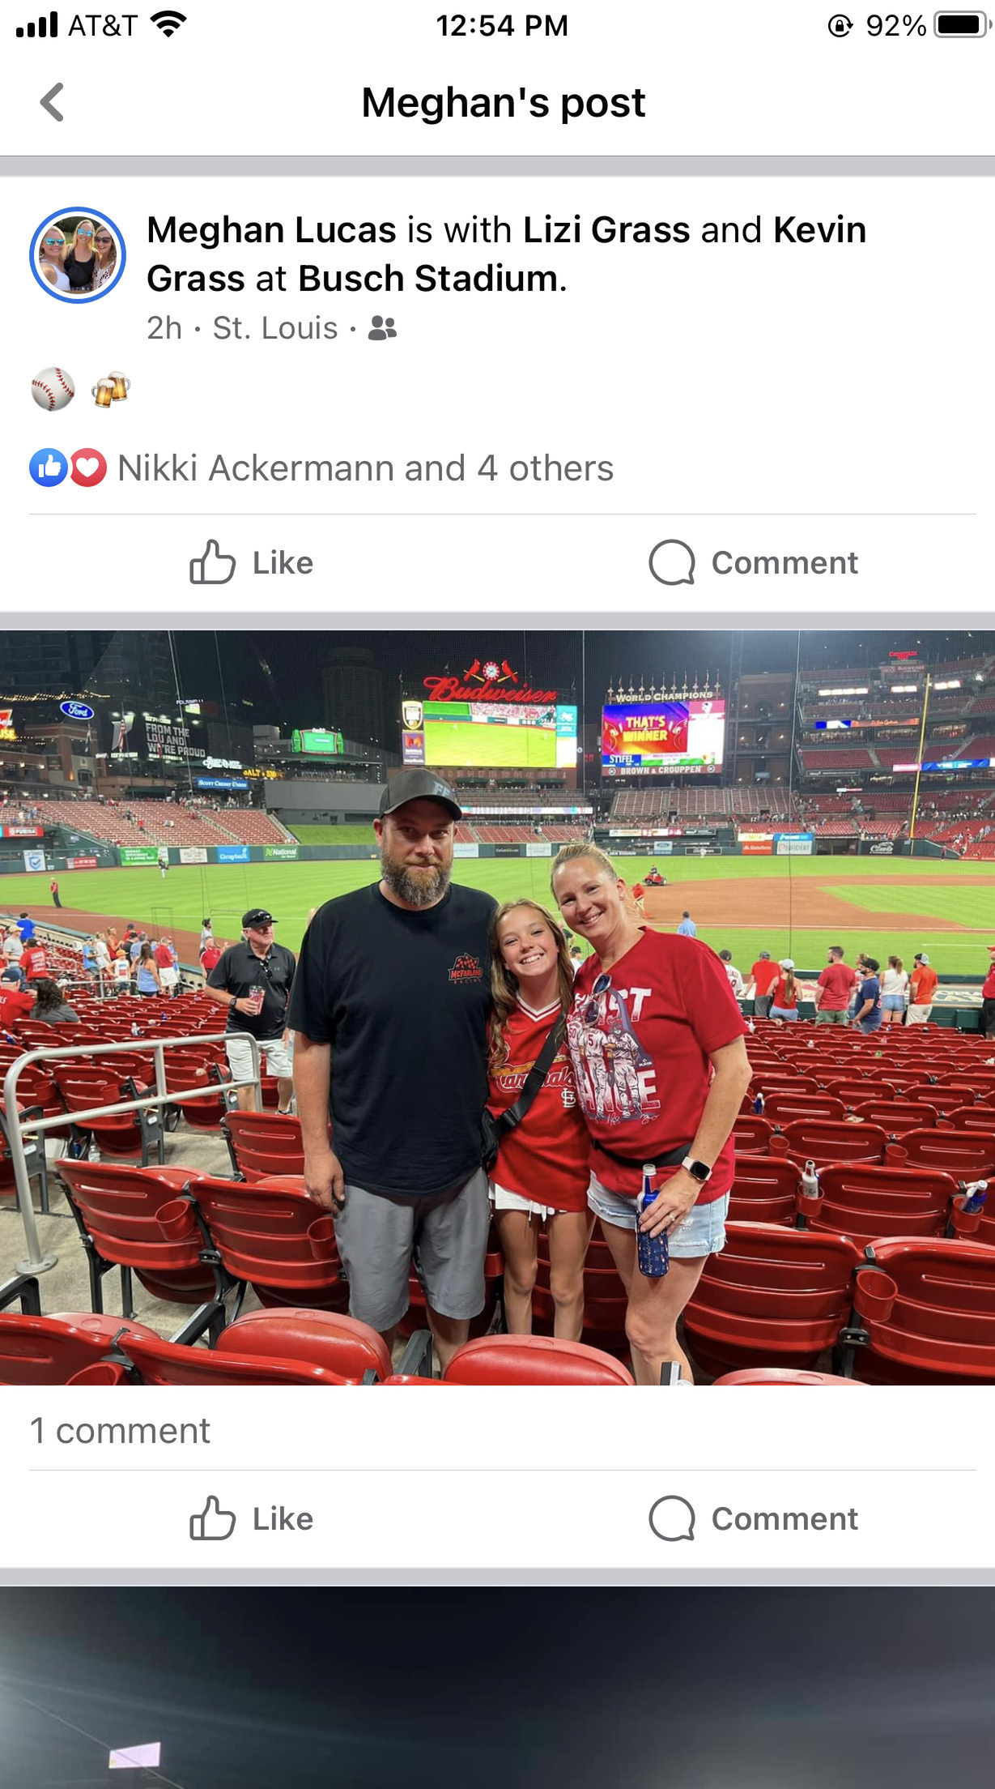995x1789 pixels.
Task: Open the second dark photo below
Action: 497,1688
